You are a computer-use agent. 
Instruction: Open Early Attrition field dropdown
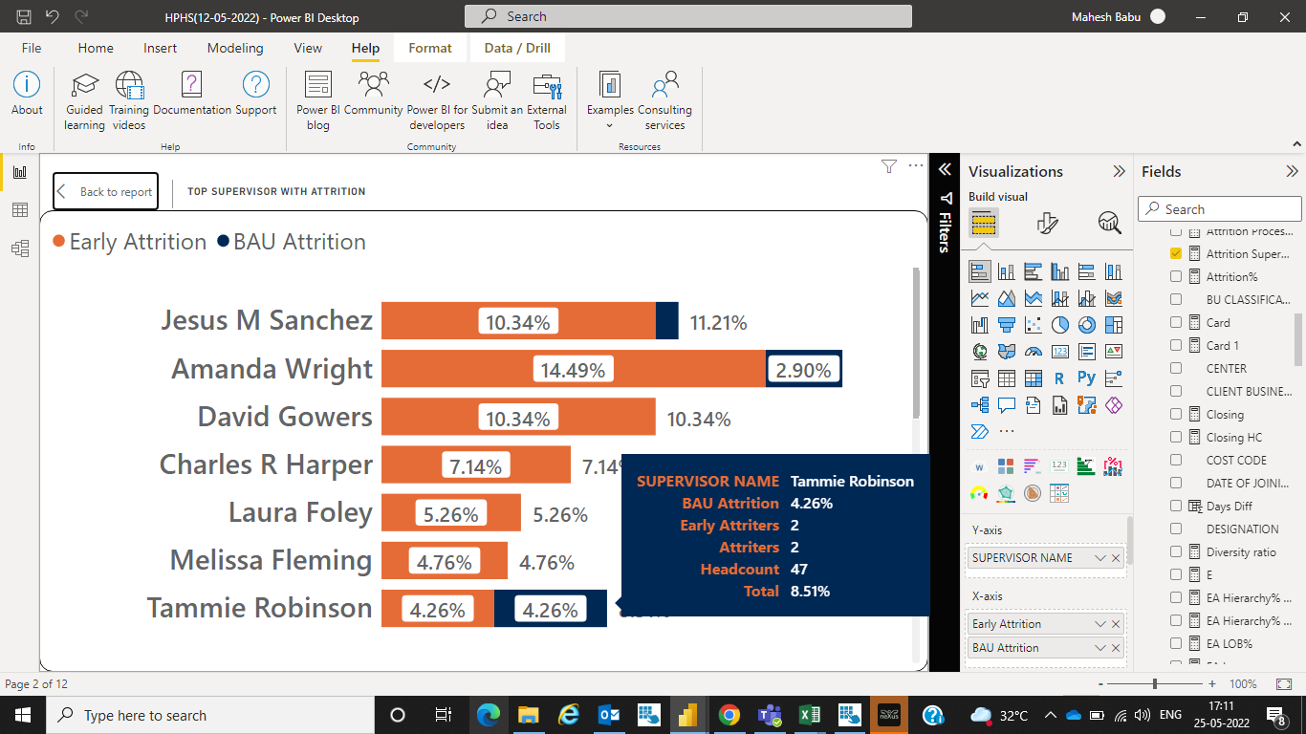1099,624
